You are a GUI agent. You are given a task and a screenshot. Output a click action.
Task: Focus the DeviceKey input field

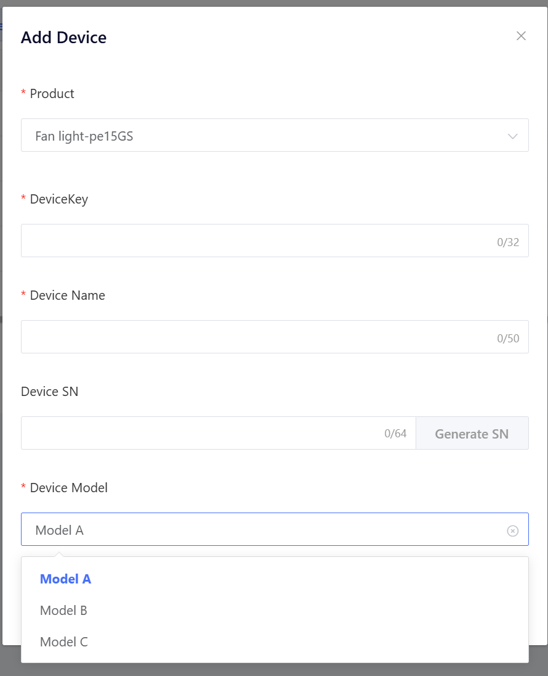tap(252, 241)
